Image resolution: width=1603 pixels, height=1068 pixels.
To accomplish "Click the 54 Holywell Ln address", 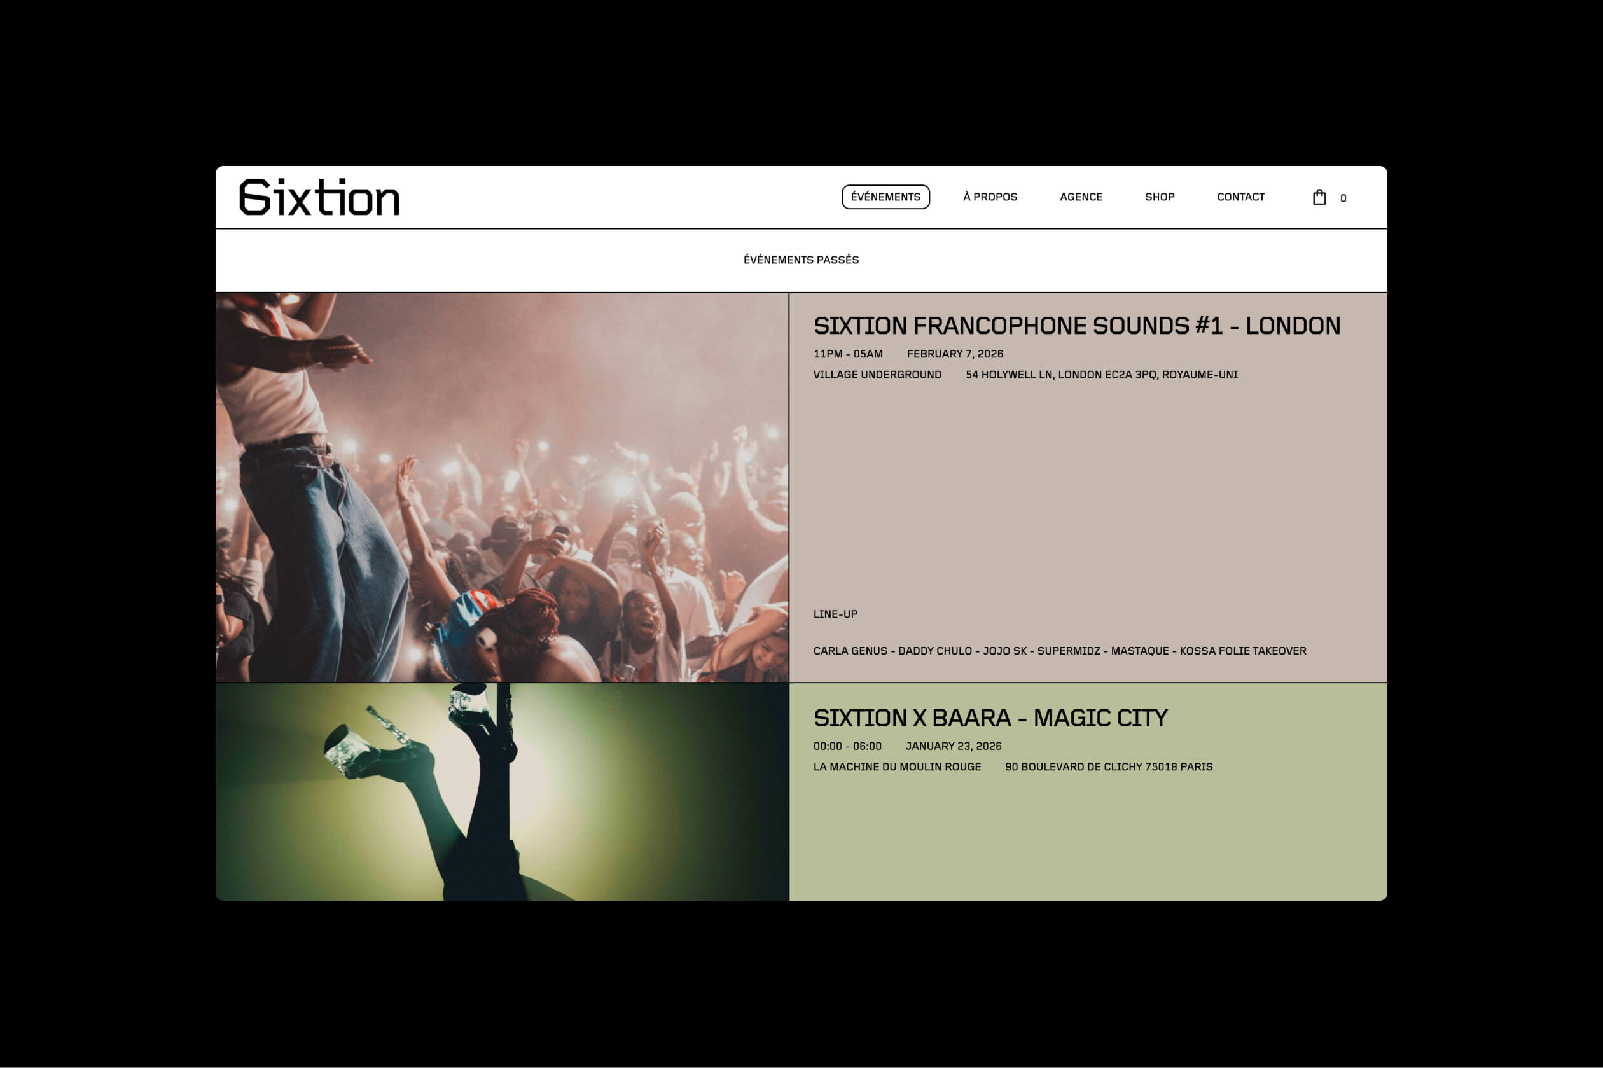I will pos(1101,375).
